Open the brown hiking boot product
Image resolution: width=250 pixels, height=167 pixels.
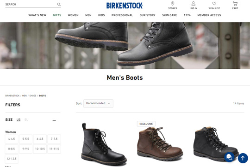(160, 144)
